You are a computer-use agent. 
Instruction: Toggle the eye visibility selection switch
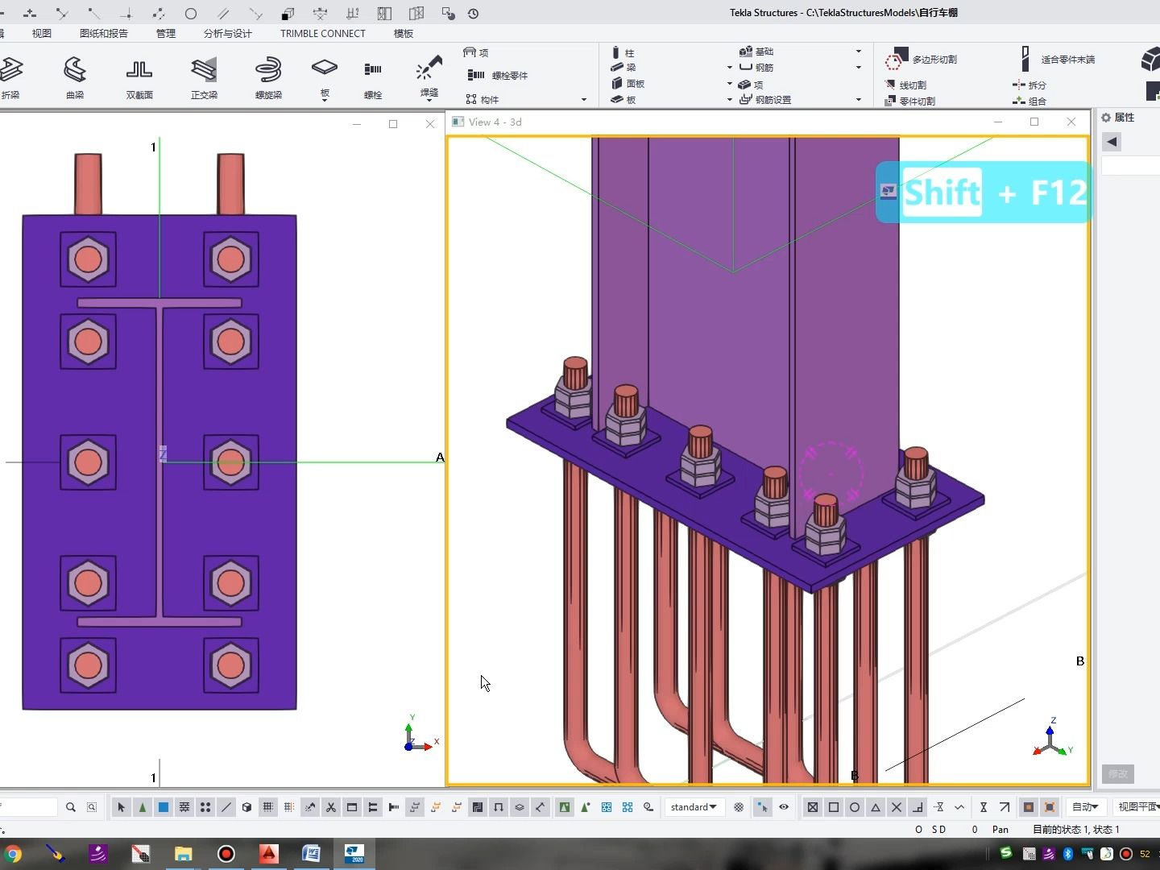(x=784, y=807)
